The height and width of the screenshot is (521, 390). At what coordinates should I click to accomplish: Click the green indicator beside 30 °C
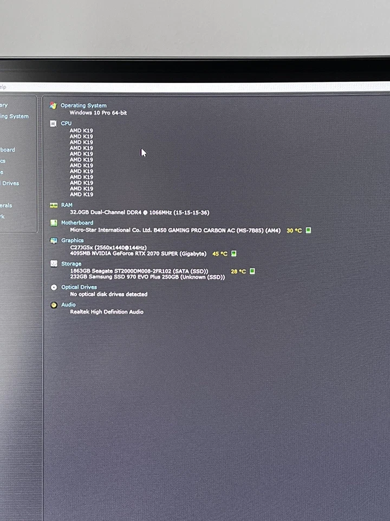(308, 230)
